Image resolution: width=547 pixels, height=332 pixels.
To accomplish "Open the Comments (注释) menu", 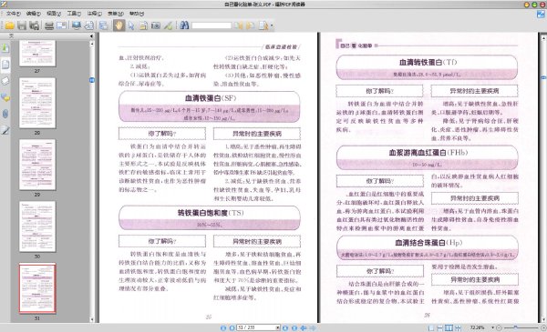I will pos(95,14).
